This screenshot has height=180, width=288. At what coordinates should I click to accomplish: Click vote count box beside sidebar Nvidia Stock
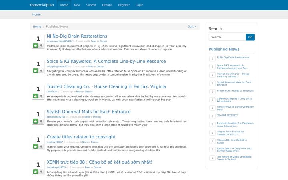[x=212, y=149]
